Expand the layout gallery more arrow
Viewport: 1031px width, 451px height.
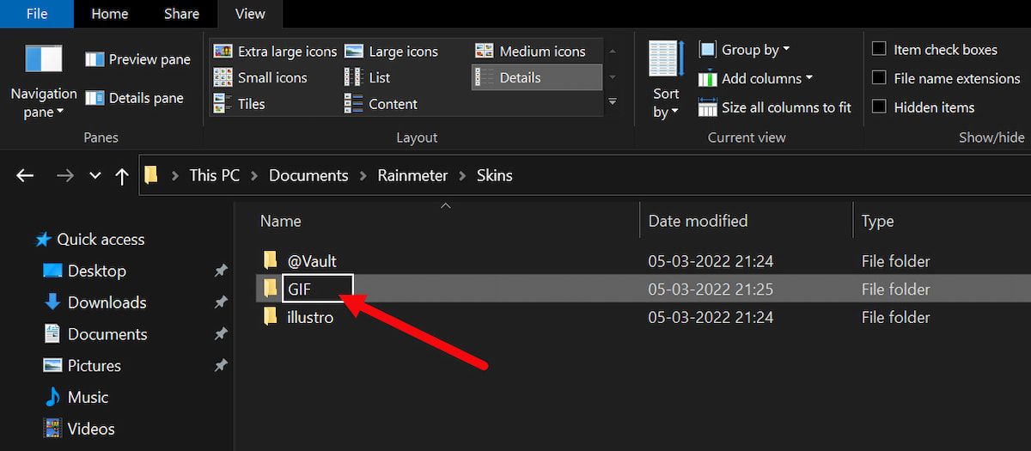[x=613, y=102]
